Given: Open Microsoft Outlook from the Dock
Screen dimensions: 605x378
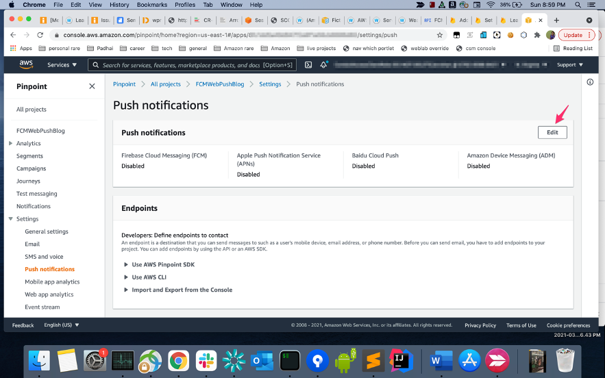Looking at the screenshot, I should coord(262,361).
